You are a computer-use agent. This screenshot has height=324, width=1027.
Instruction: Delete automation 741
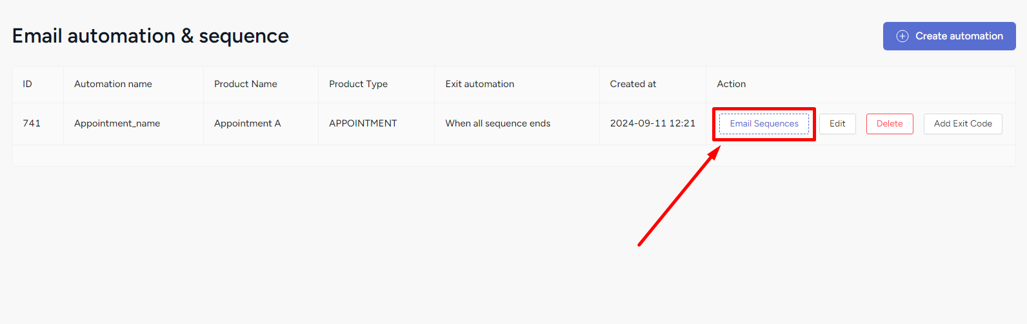tap(890, 124)
